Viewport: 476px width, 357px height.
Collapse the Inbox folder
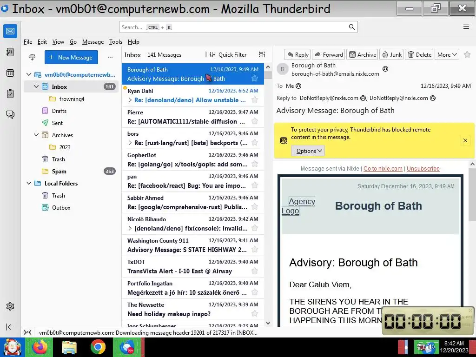pyautogui.click(x=36, y=86)
